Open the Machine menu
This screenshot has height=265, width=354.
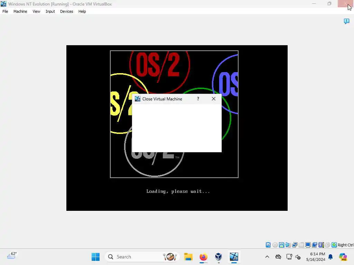pos(20,11)
